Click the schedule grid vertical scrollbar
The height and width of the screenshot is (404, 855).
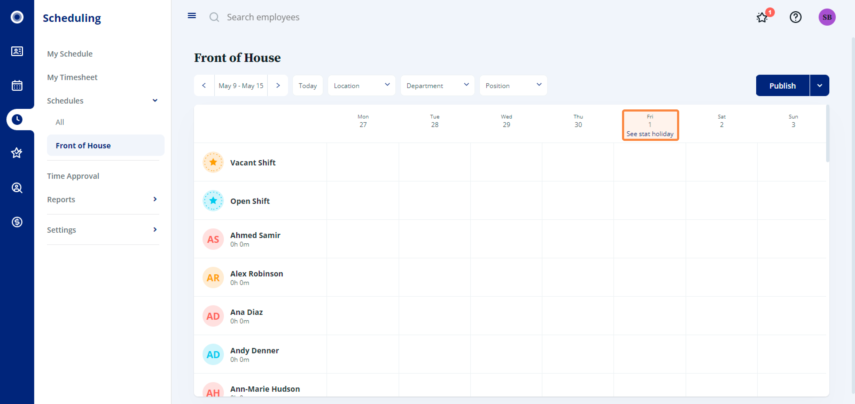(x=828, y=134)
